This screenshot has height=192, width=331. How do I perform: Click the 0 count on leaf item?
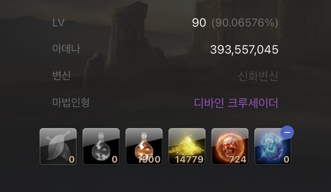(72, 159)
